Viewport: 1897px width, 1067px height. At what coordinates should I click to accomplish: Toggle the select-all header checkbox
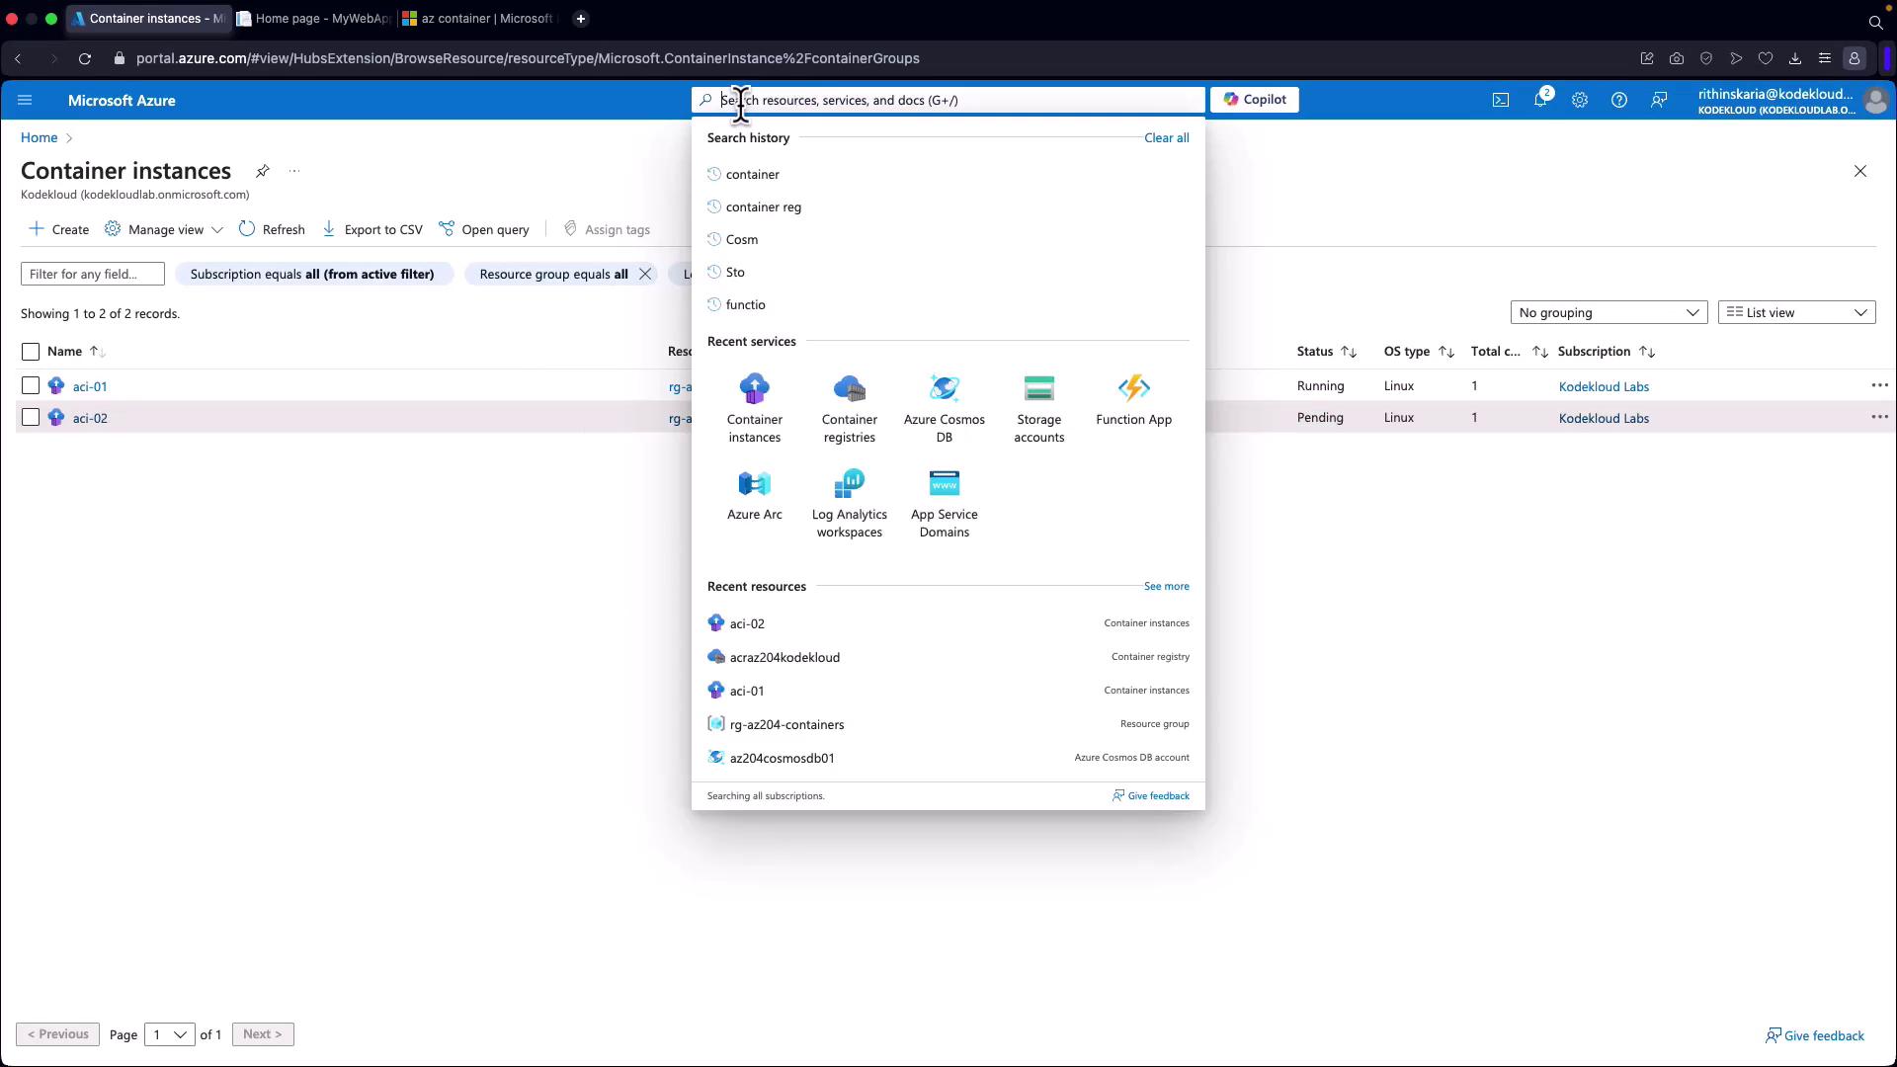[x=31, y=352]
